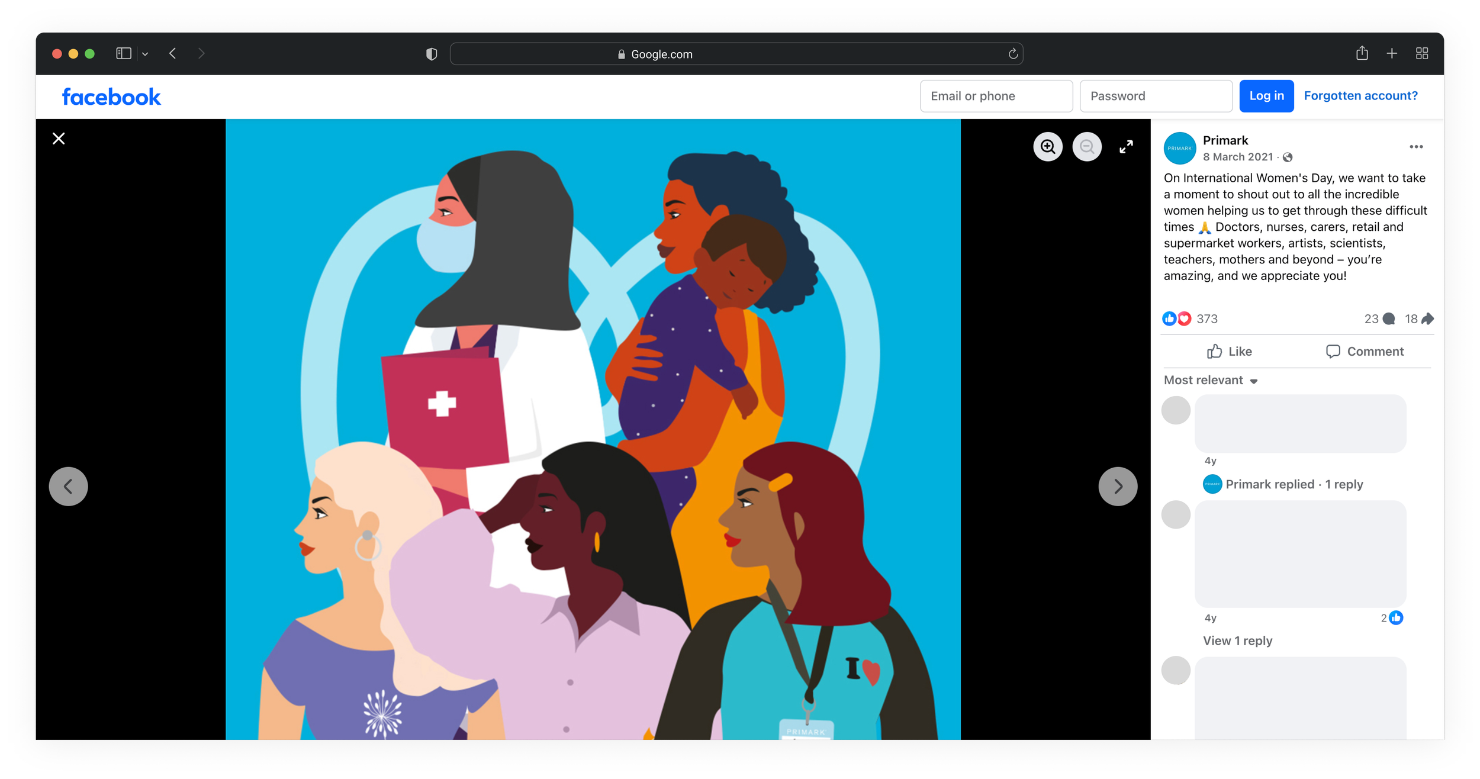Open the post options three-dot menu
This screenshot has width=1480, height=779.
[1415, 147]
